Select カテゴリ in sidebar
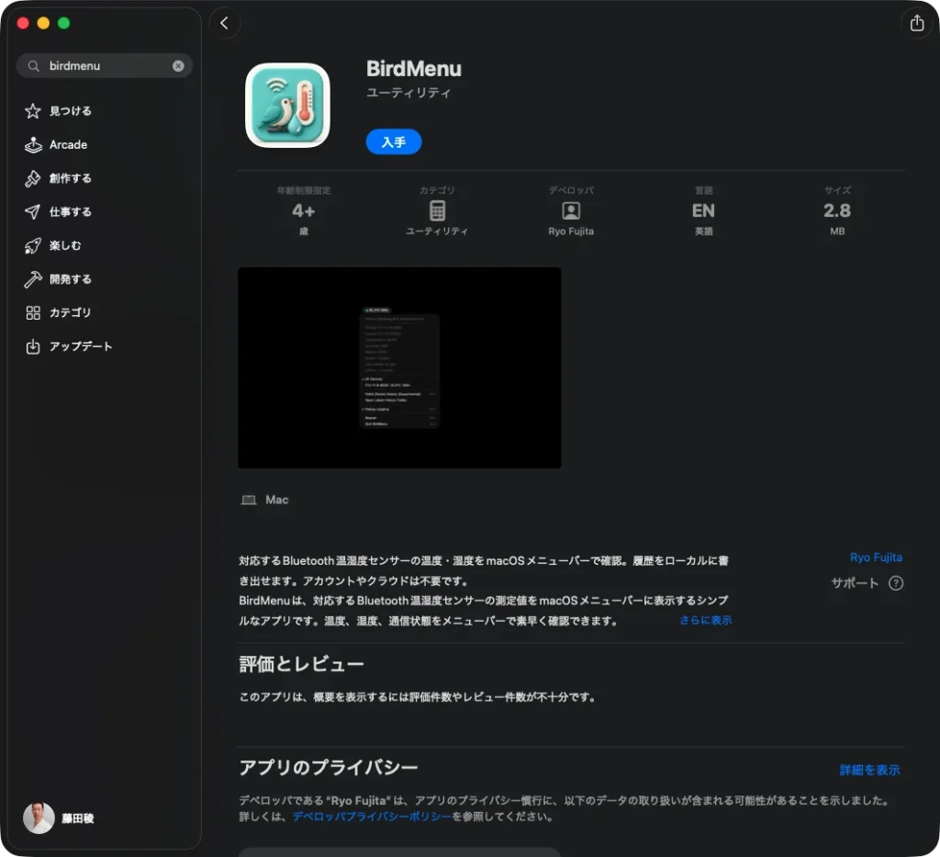This screenshot has width=940, height=857. pos(70,312)
